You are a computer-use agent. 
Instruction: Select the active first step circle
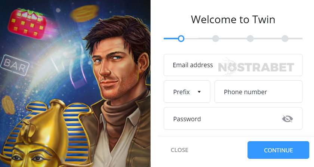[181, 38]
